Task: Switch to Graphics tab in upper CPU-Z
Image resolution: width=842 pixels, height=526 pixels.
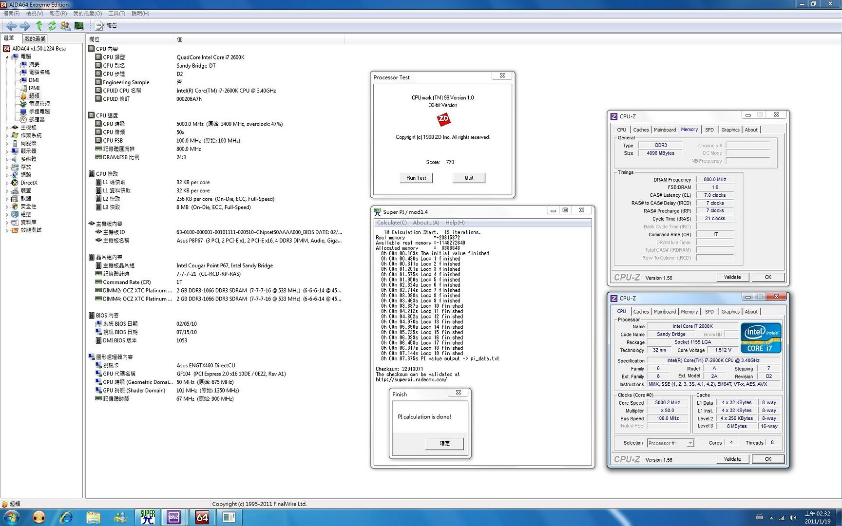Action: pos(730,130)
